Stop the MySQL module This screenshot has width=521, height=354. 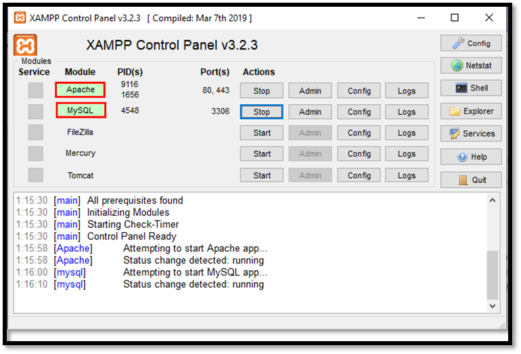click(x=261, y=112)
